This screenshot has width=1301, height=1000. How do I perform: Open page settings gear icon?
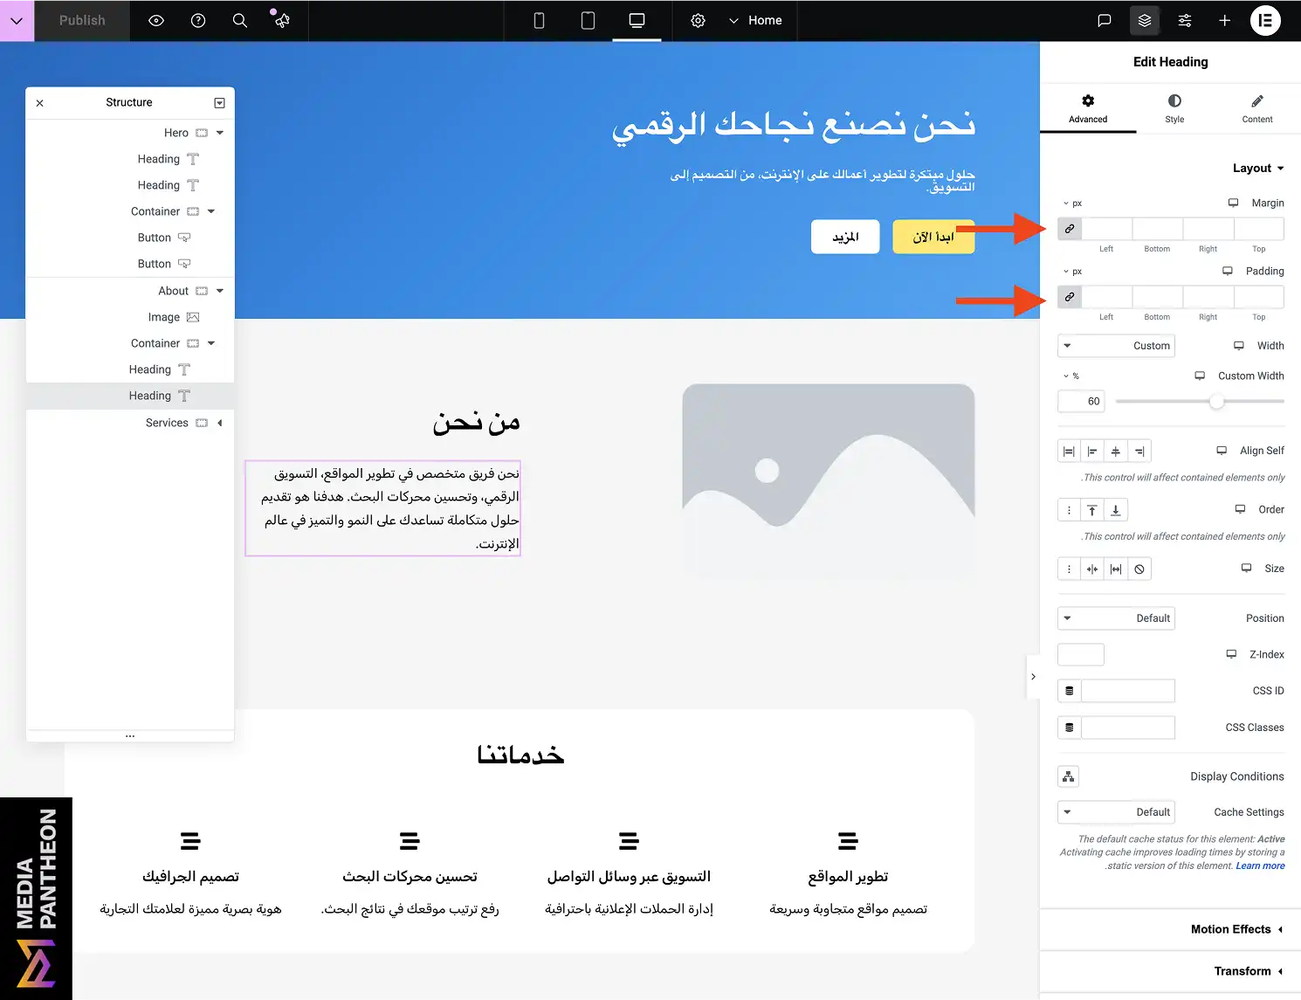tap(698, 20)
